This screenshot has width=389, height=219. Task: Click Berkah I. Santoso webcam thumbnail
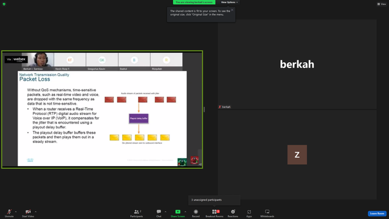click(38, 60)
